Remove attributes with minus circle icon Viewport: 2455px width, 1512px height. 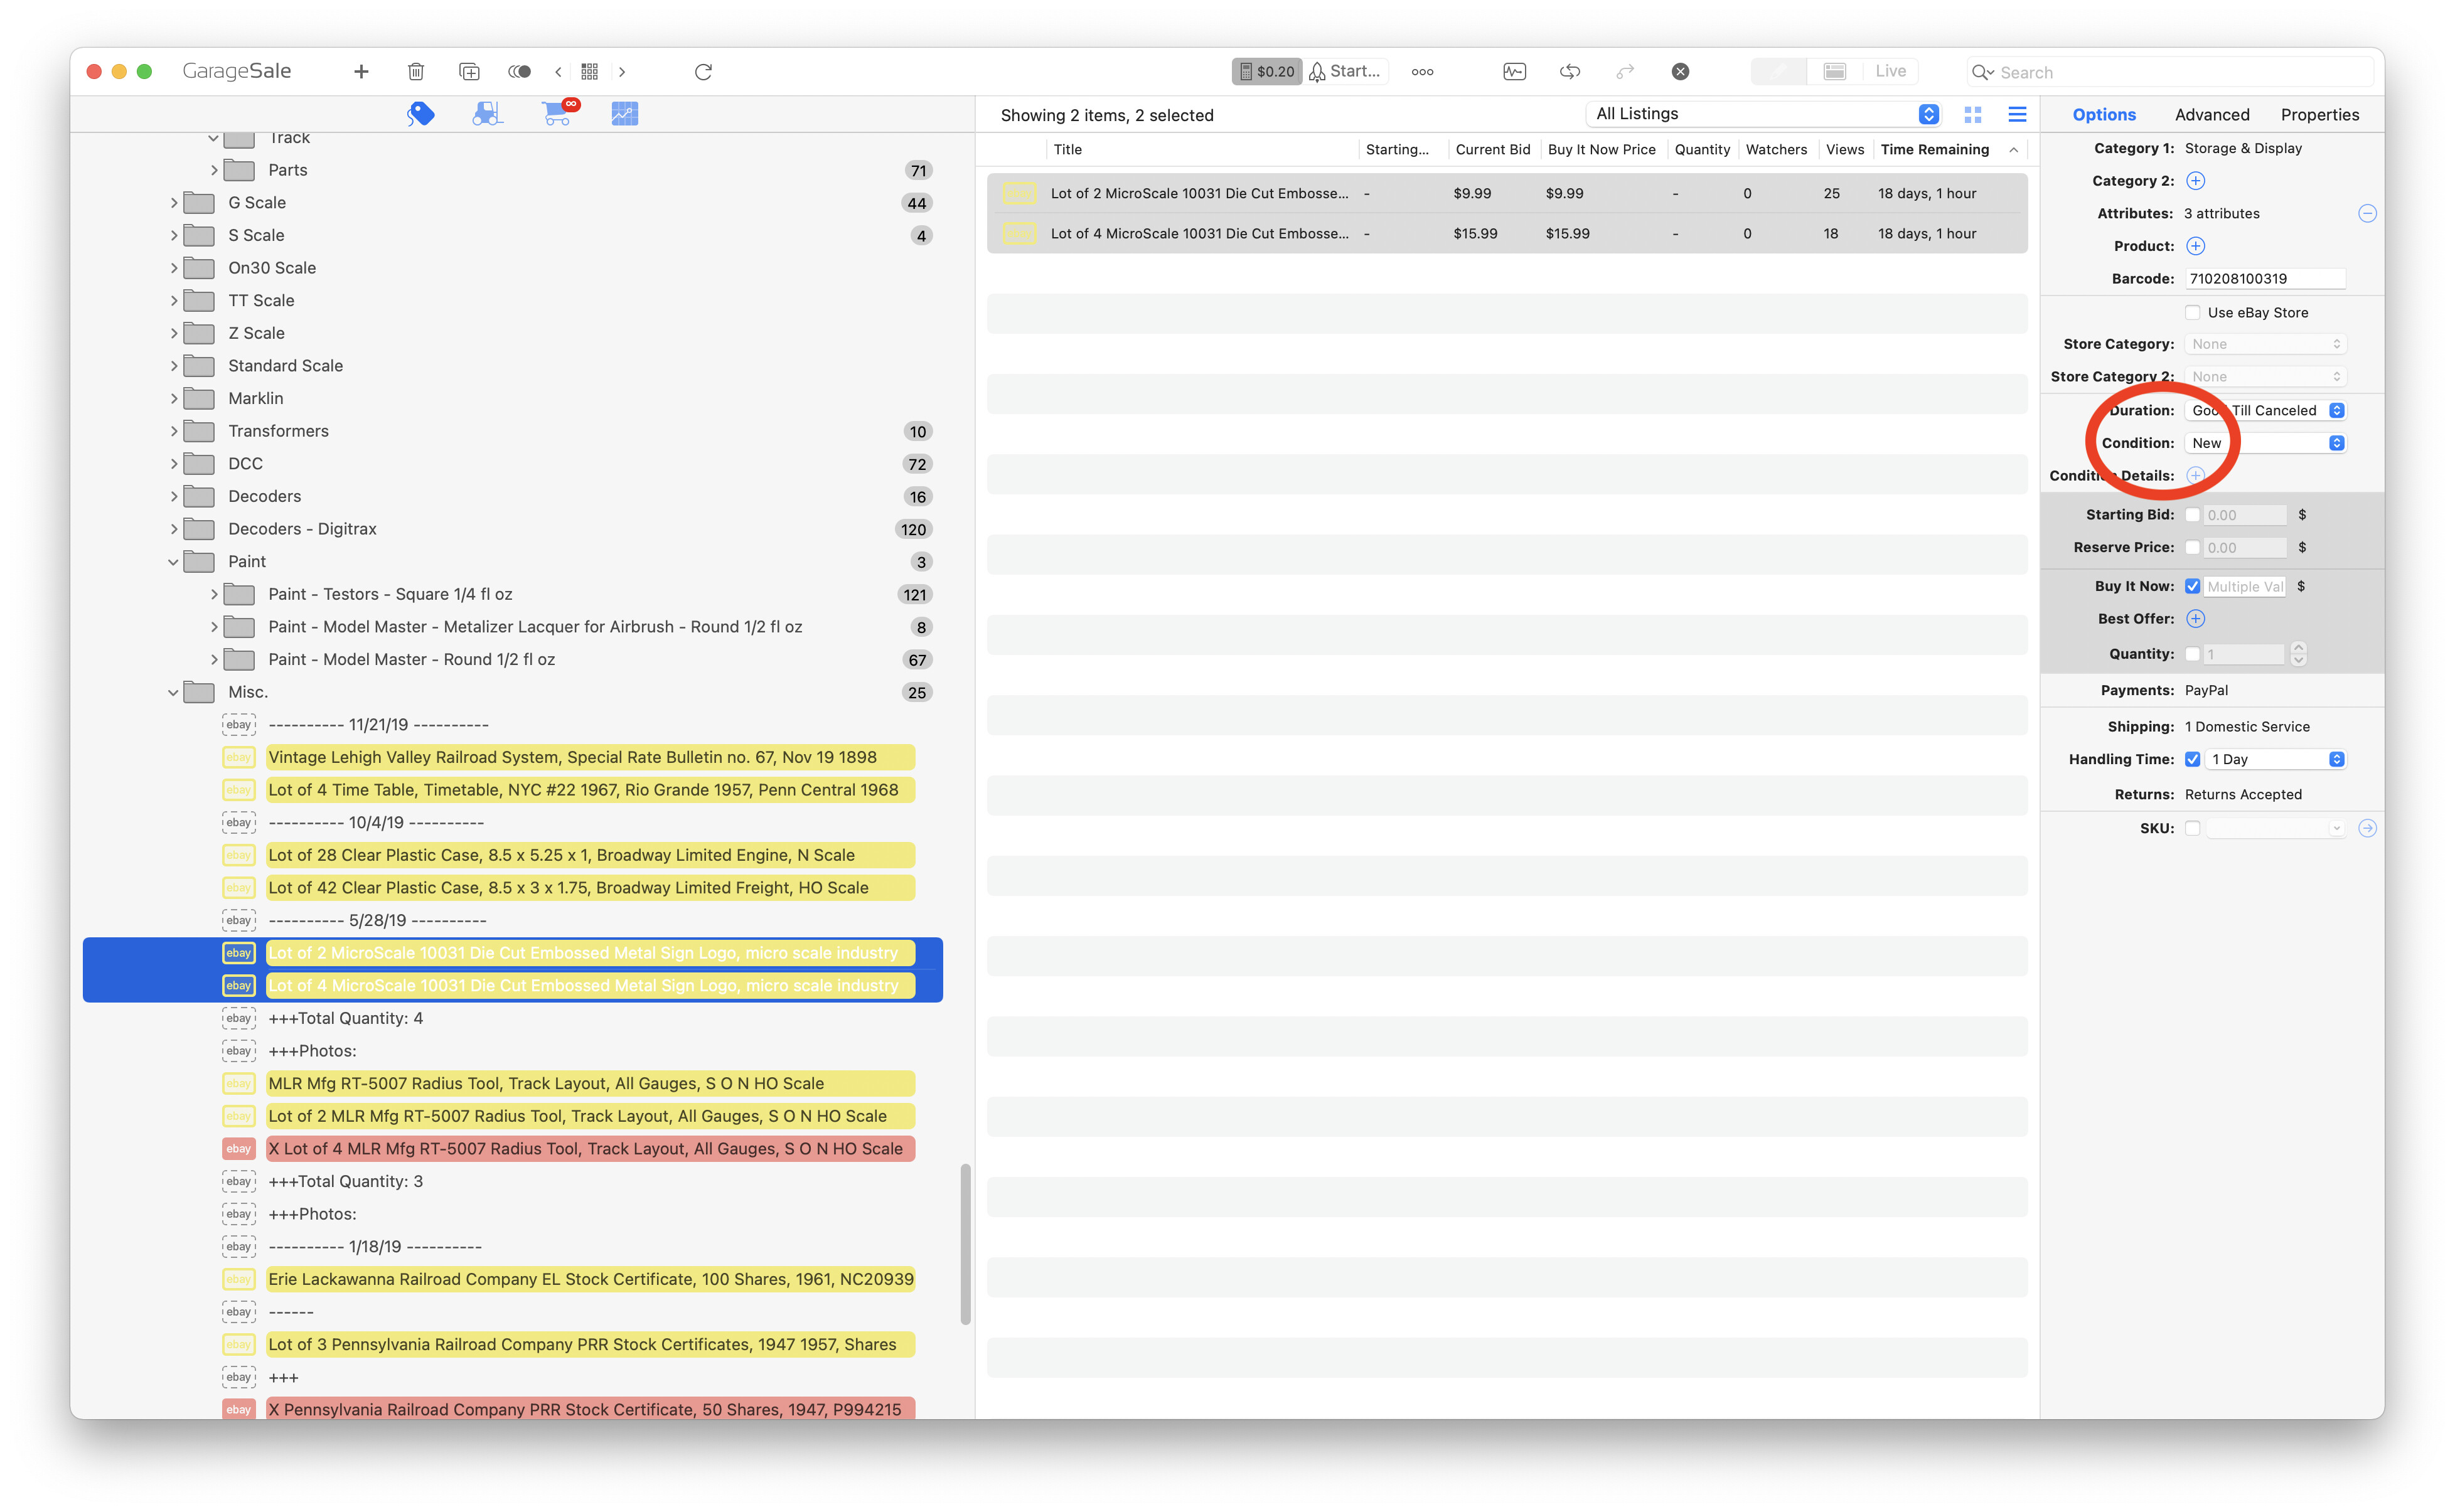tap(2366, 213)
